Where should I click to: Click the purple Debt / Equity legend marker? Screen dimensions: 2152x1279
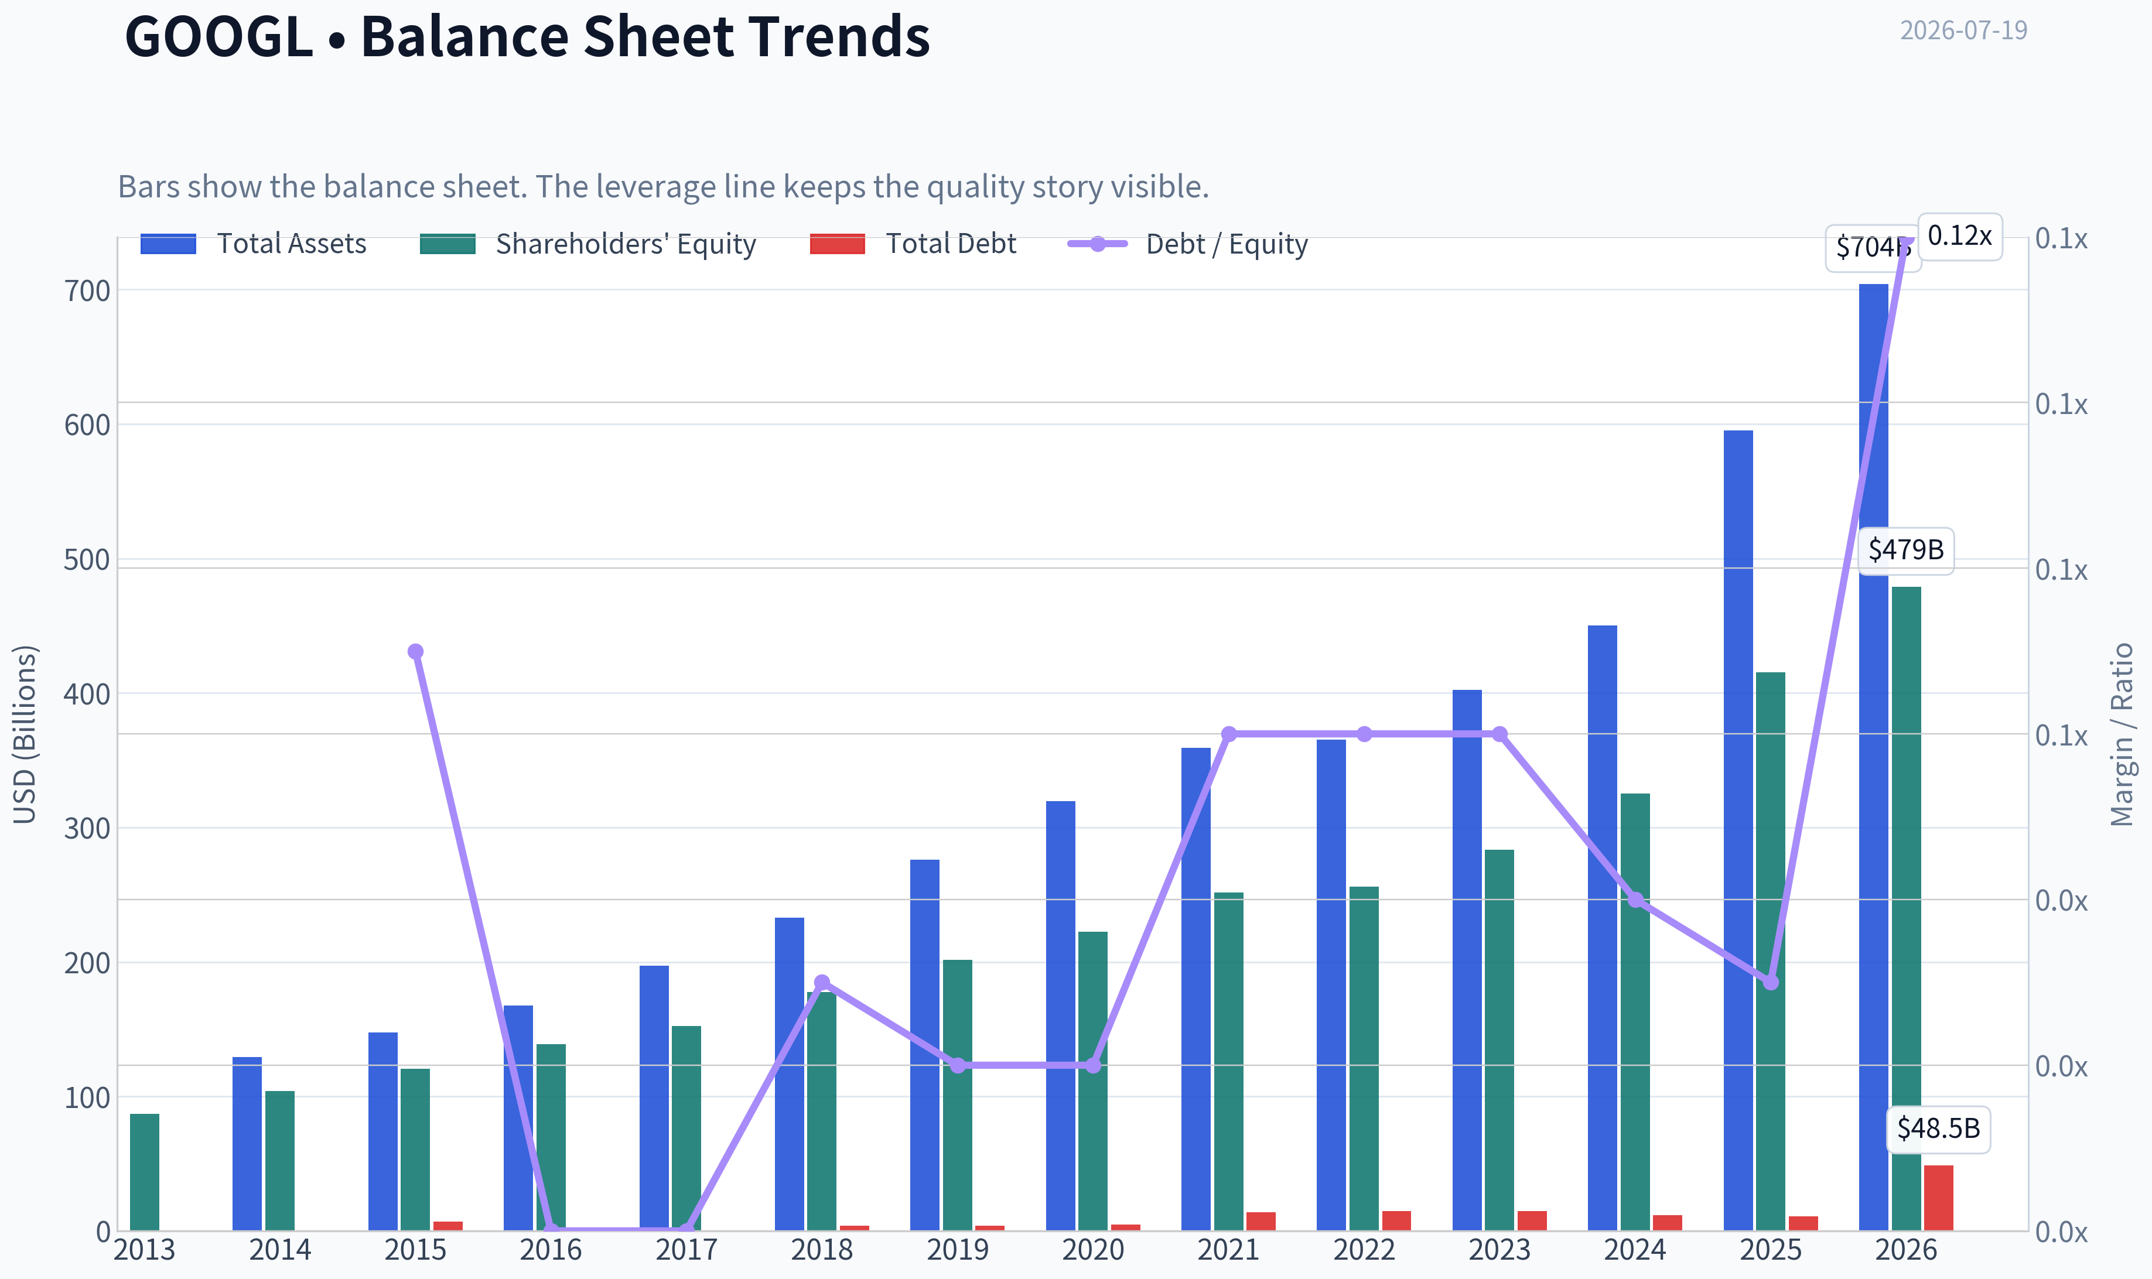click(1097, 244)
